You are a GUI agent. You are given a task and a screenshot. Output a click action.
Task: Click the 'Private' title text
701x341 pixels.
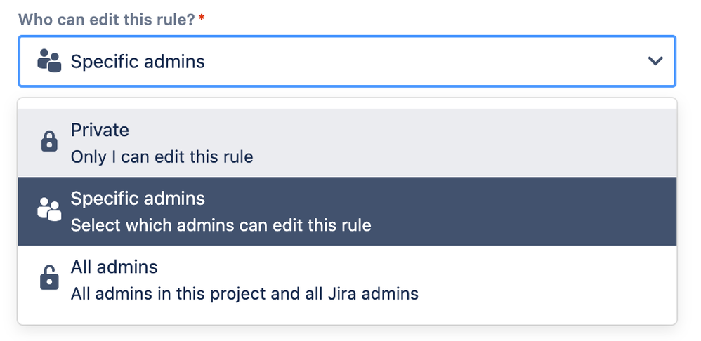tap(100, 130)
